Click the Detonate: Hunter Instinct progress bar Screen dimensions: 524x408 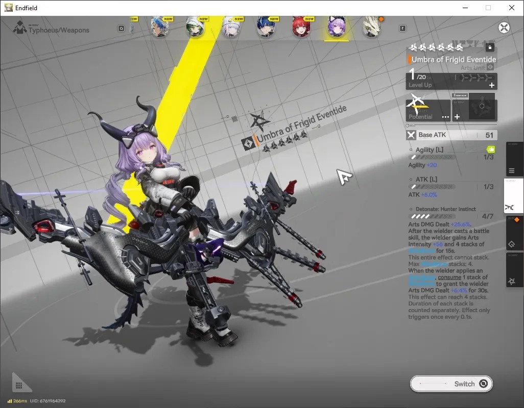click(433, 217)
